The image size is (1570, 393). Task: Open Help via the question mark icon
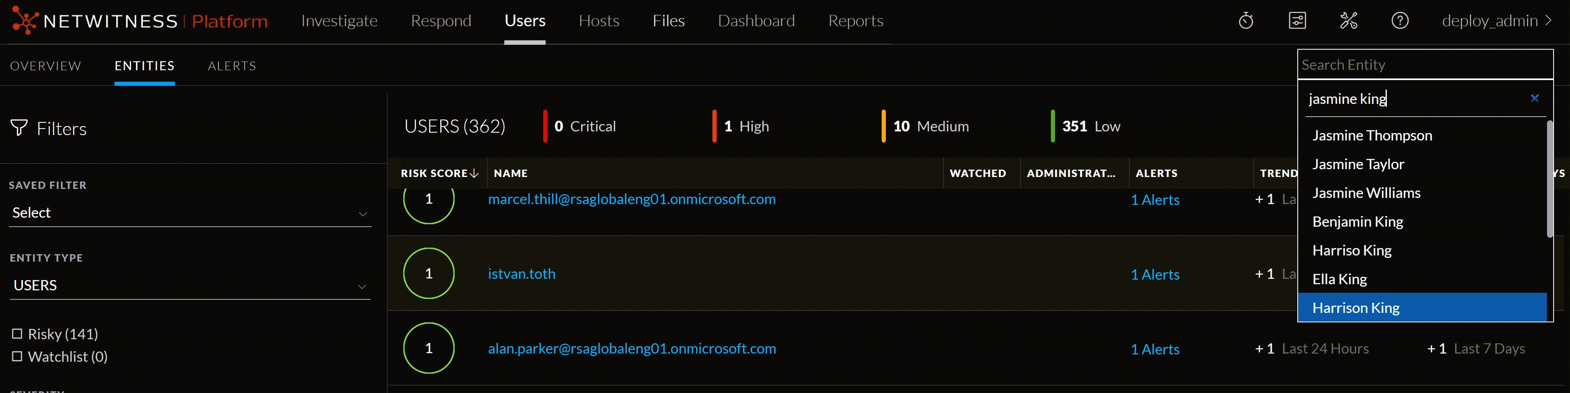coord(1400,20)
